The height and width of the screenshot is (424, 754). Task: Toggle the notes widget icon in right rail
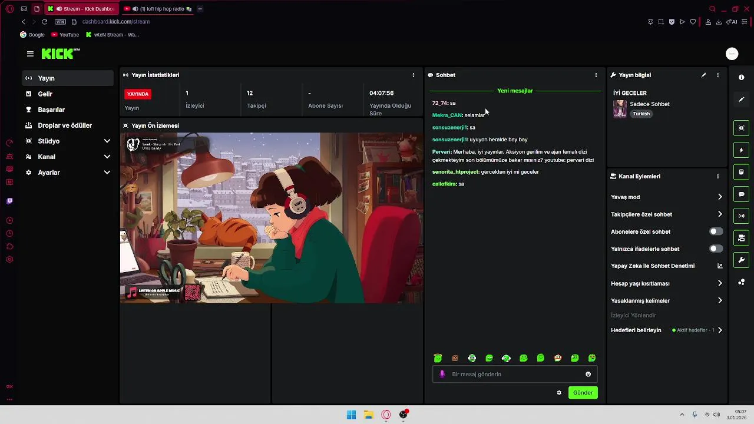[741, 172]
